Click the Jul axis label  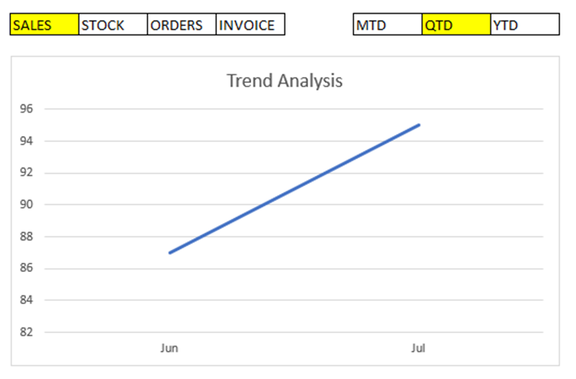[x=418, y=348]
